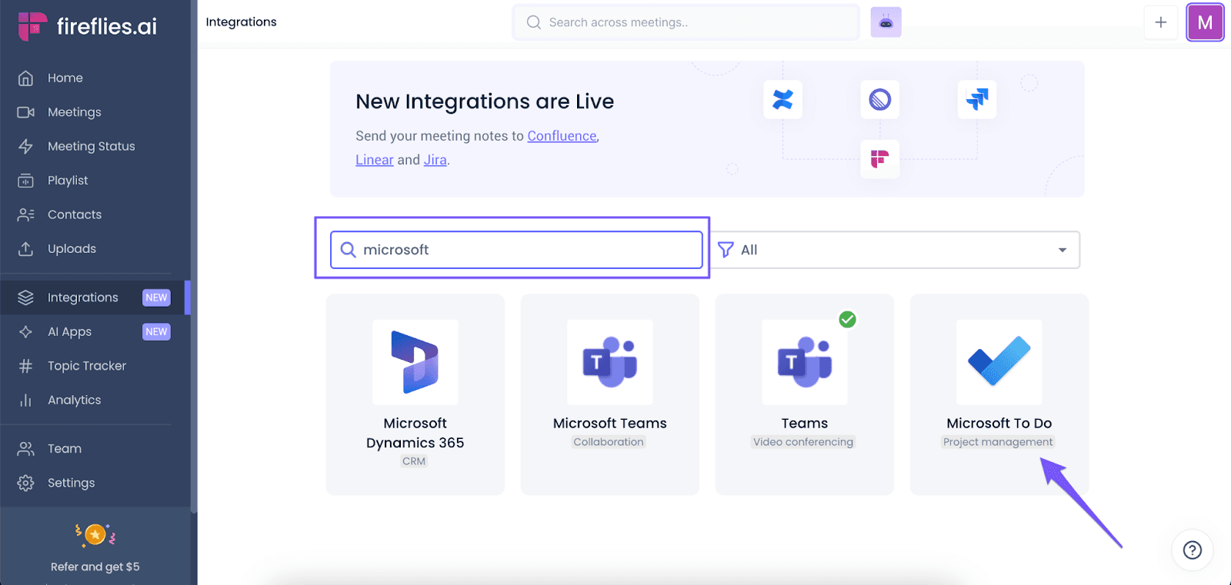Viewport: 1231px width, 585px height.
Task: Click the Confluence icon in banner
Action: coord(782,99)
